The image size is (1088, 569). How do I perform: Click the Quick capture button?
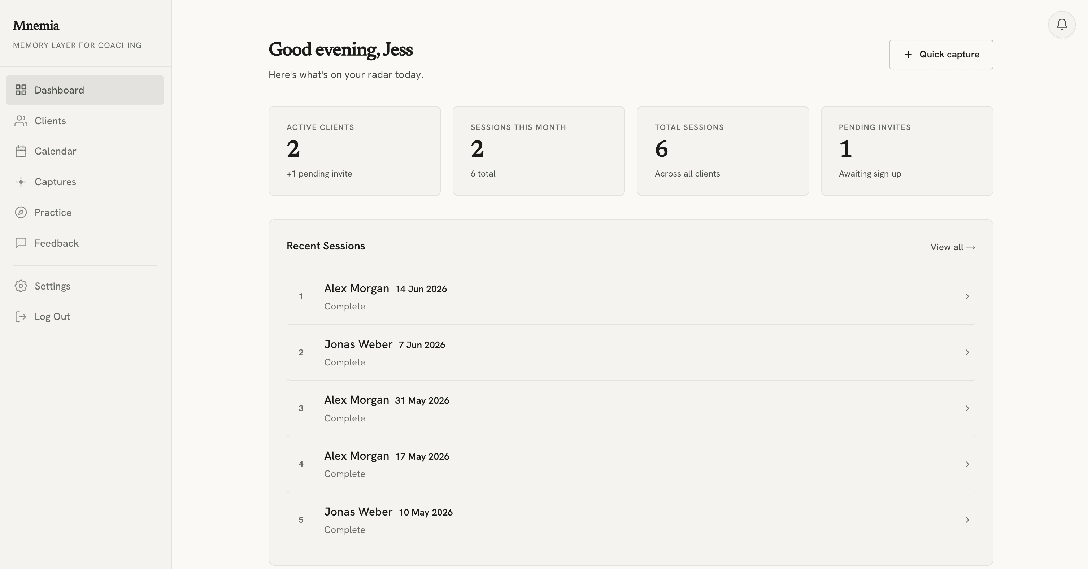[x=941, y=55]
